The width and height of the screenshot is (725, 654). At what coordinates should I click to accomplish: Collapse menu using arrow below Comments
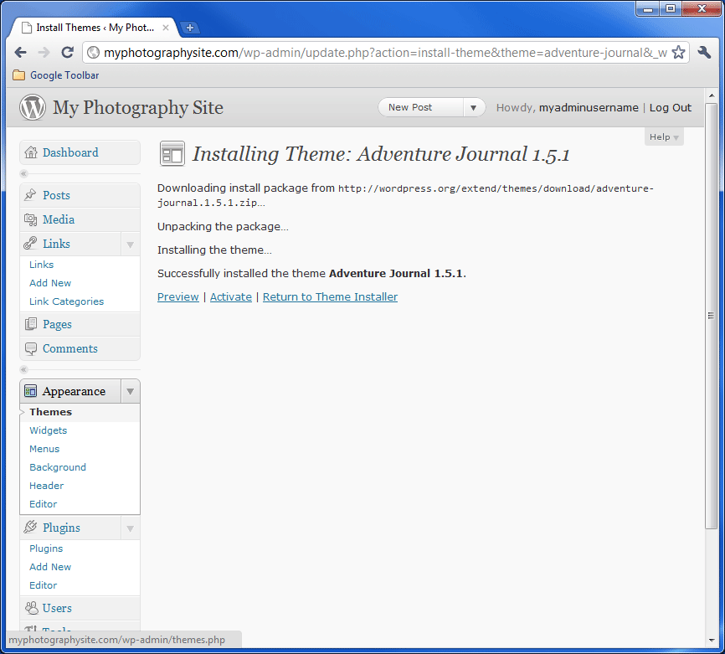tap(23, 369)
